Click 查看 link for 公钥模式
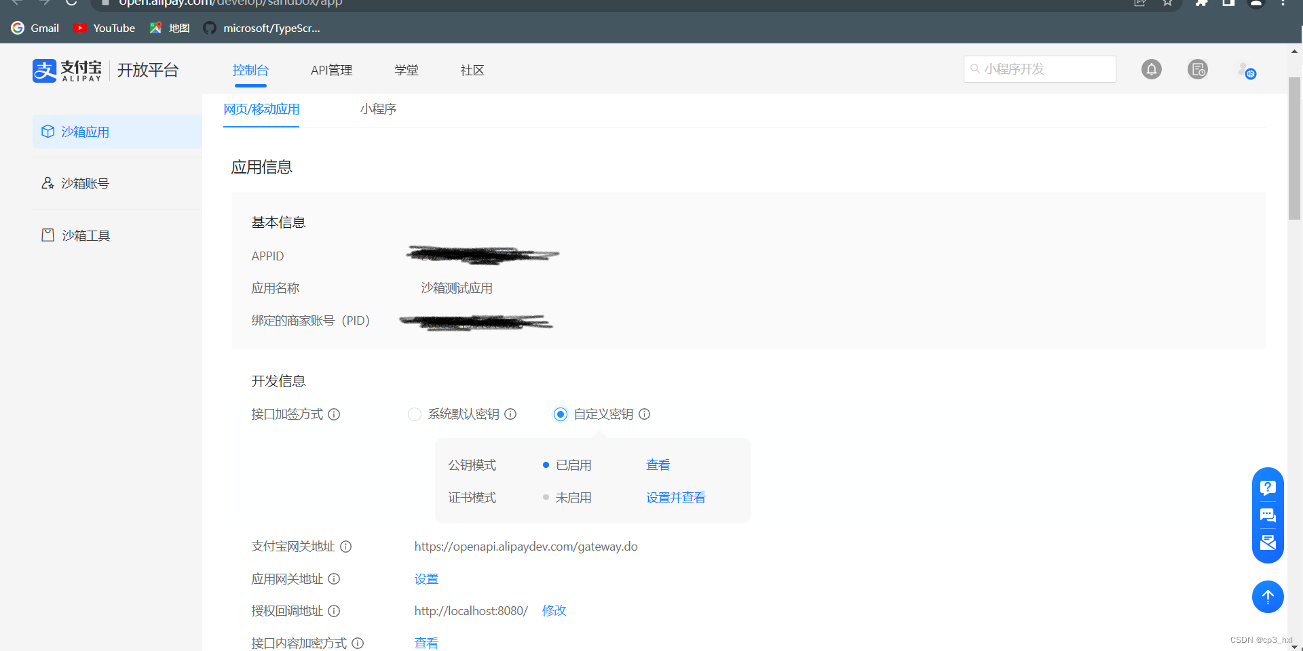The height and width of the screenshot is (651, 1303). click(x=658, y=465)
